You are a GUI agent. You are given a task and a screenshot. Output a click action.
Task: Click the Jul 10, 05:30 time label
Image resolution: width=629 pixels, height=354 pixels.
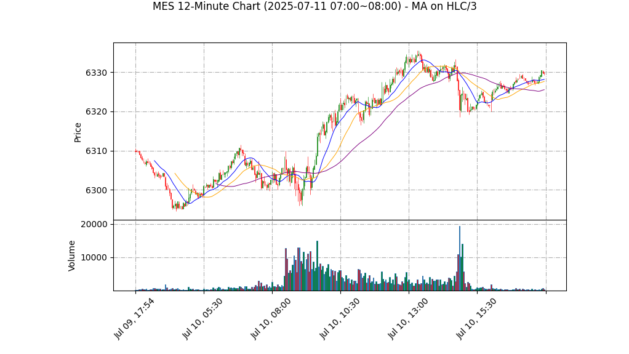click(x=202, y=319)
